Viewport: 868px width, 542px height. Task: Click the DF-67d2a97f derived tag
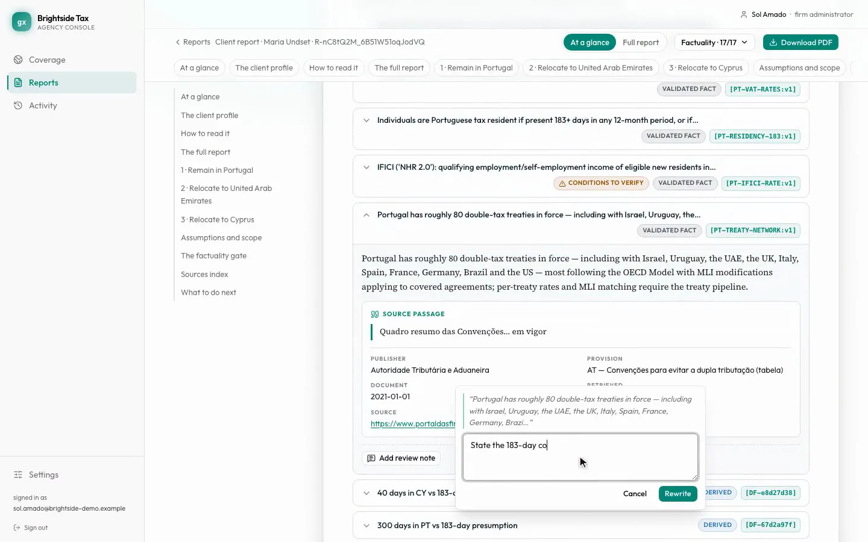(x=771, y=525)
